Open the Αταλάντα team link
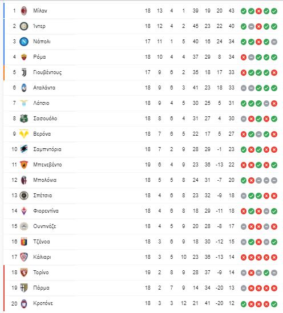The image size is (283, 313). [x=44, y=88]
